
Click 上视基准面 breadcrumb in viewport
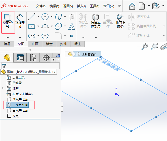(87, 54)
